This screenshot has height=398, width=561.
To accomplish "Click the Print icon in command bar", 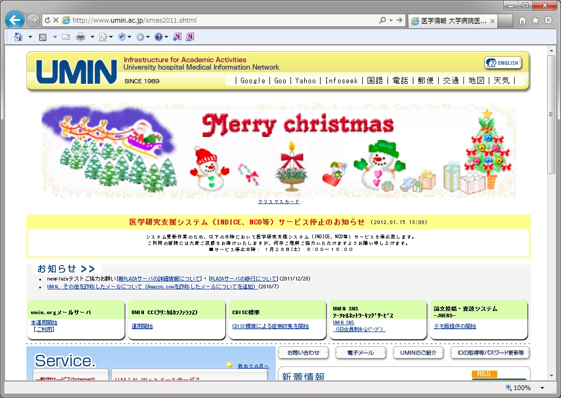I will click(81, 37).
